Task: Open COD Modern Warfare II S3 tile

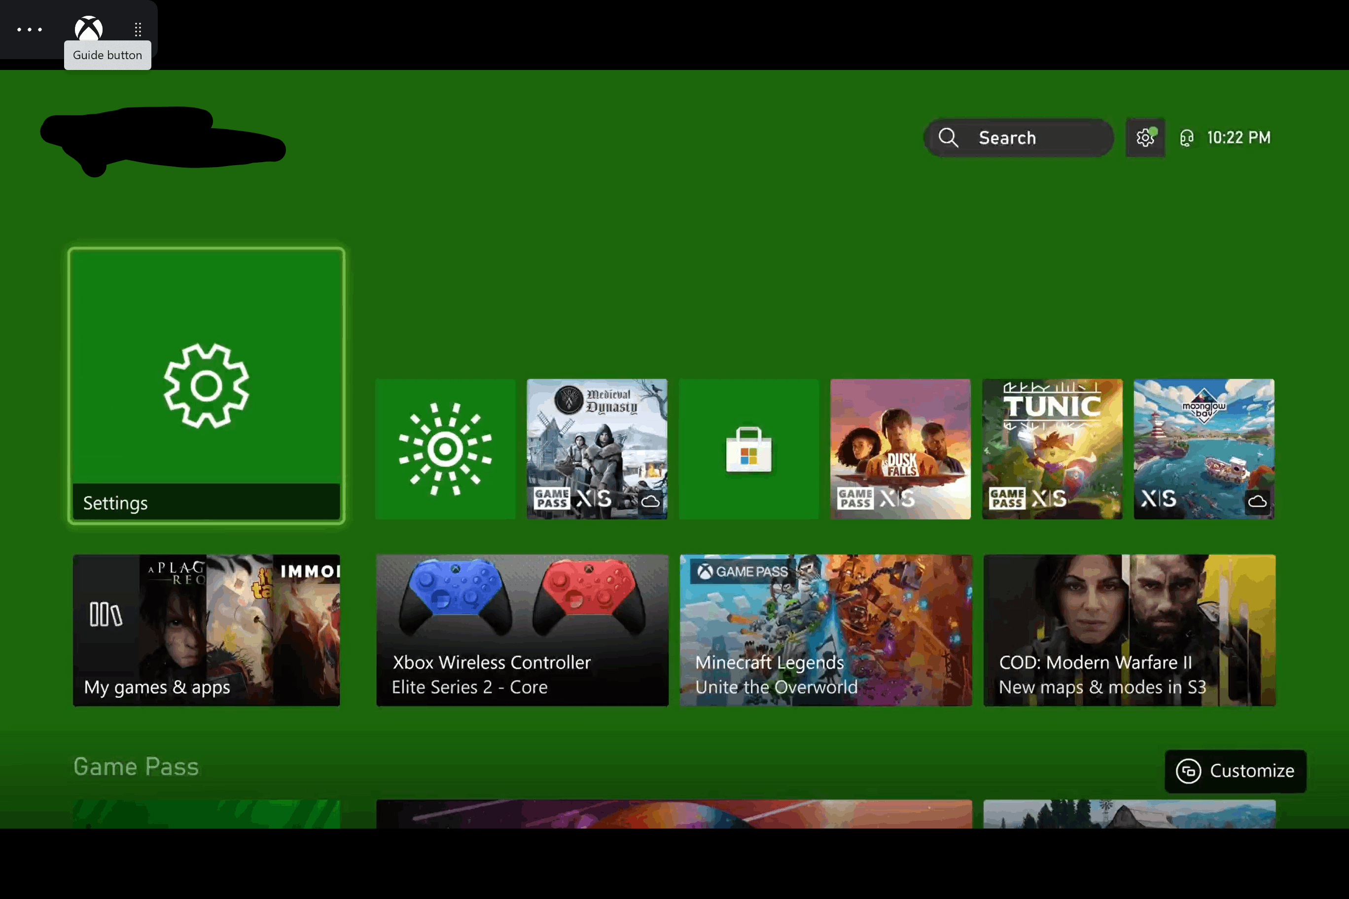Action: click(1129, 629)
